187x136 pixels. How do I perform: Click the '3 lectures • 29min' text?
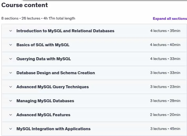(165, 101)
